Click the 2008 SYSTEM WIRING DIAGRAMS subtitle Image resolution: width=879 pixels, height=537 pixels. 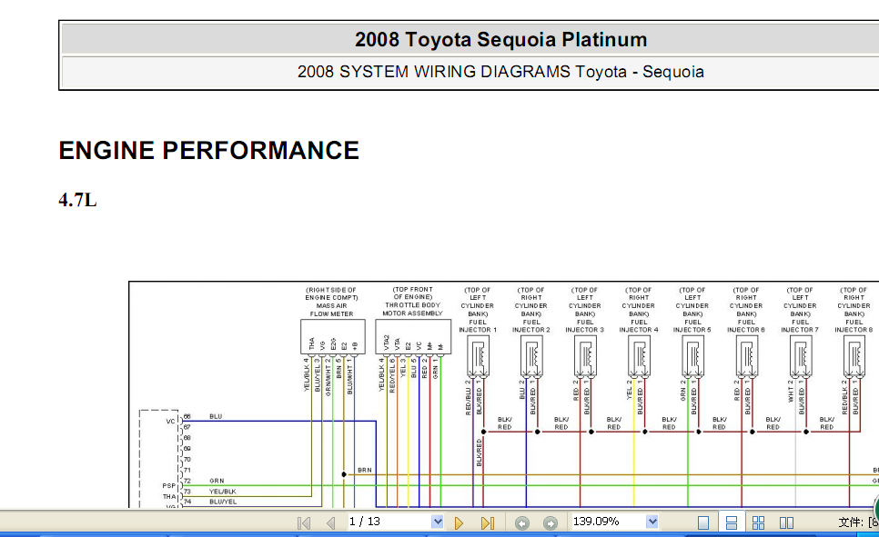tap(500, 72)
